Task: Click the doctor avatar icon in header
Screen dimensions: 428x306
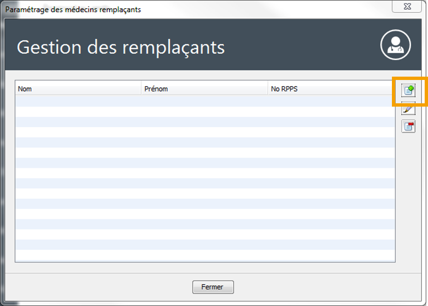Action: 395,45
